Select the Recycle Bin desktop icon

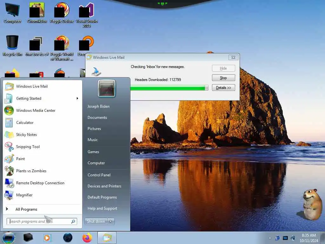coord(12,46)
